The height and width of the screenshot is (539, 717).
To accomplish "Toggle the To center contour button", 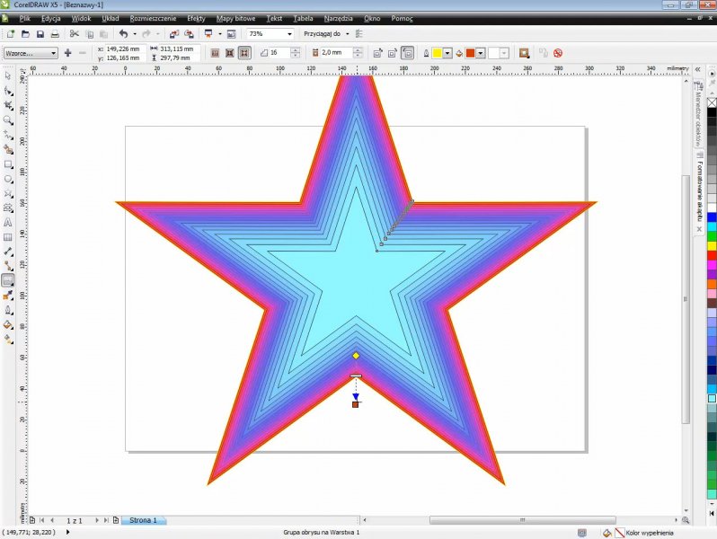I will click(x=216, y=53).
